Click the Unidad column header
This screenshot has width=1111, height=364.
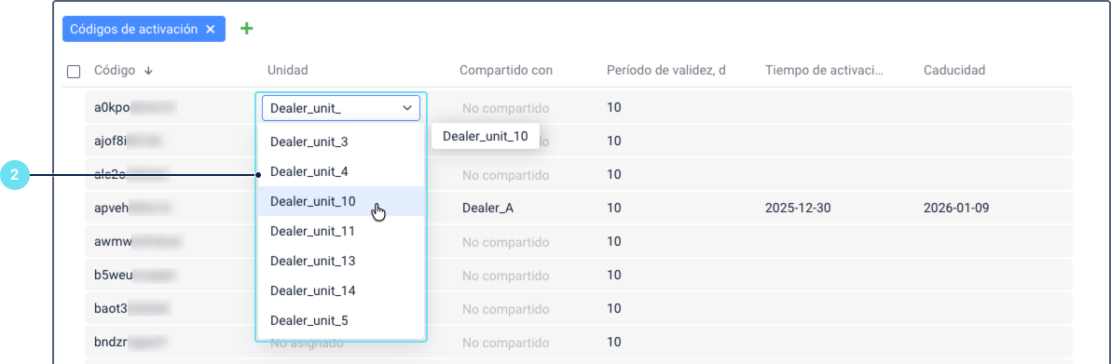(x=288, y=70)
